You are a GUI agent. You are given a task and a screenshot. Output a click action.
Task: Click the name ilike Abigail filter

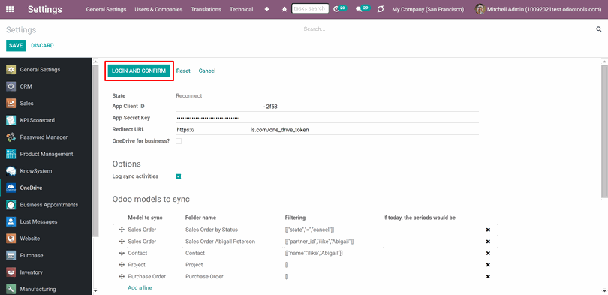(x=314, y=253)
